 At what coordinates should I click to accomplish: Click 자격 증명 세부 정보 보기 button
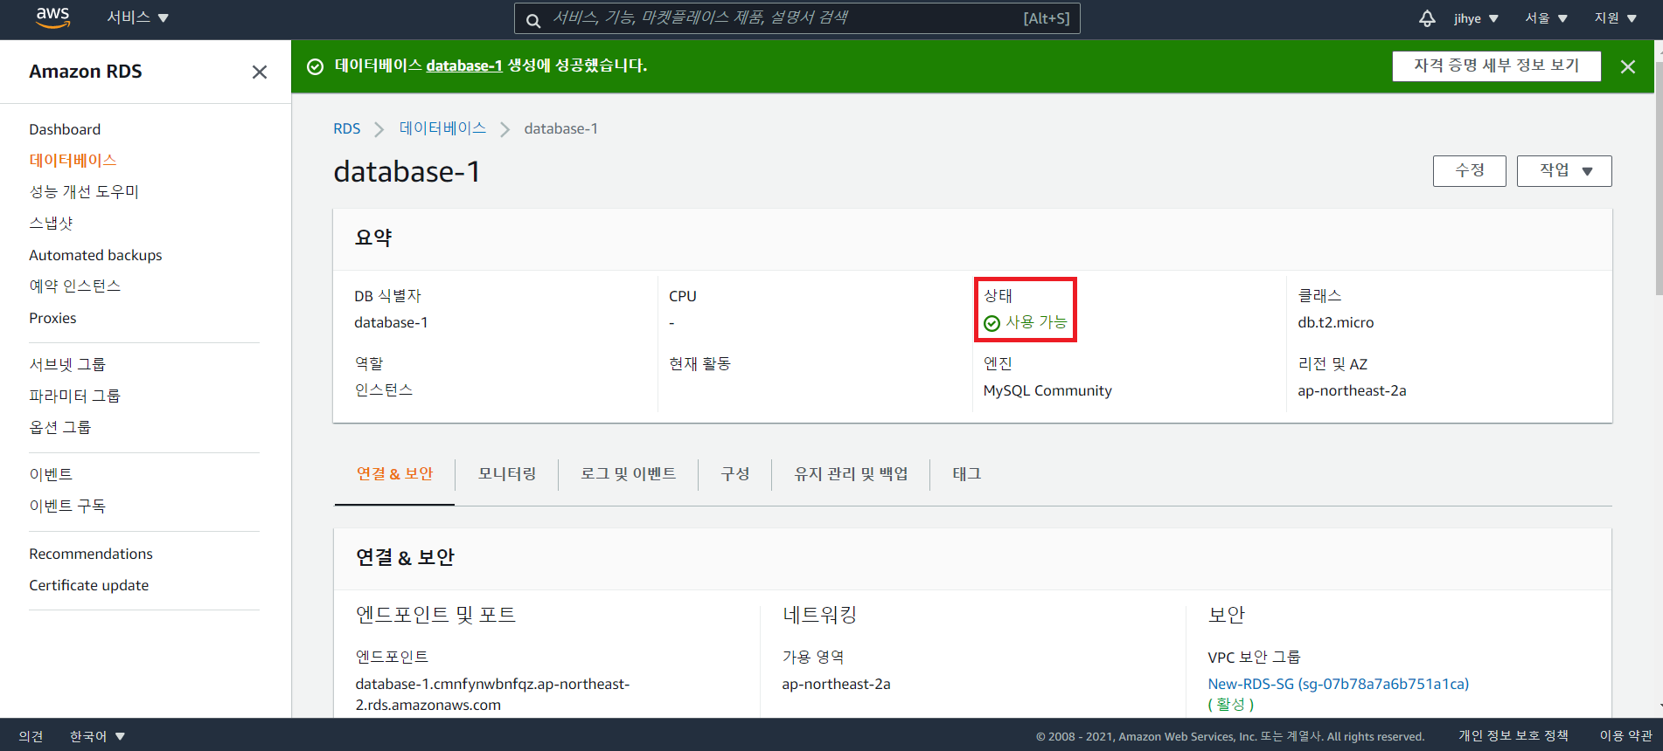pos(1496,65)
